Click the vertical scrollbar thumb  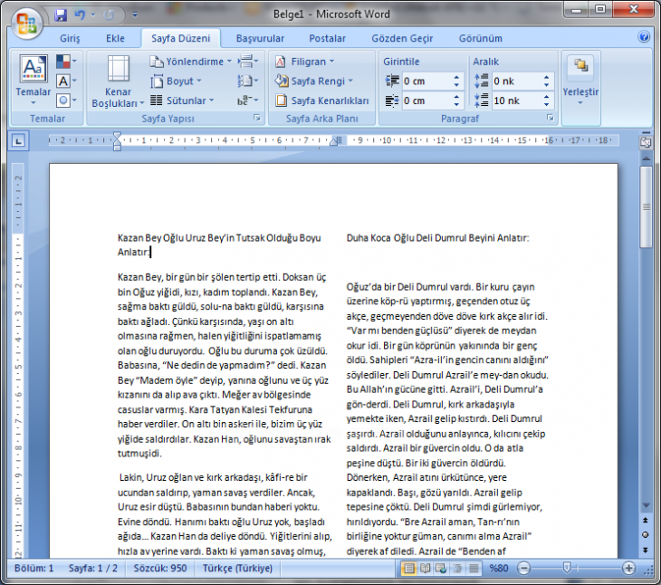[646, 206]
